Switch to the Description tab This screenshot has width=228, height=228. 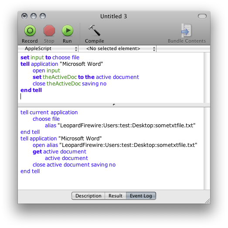88,196
